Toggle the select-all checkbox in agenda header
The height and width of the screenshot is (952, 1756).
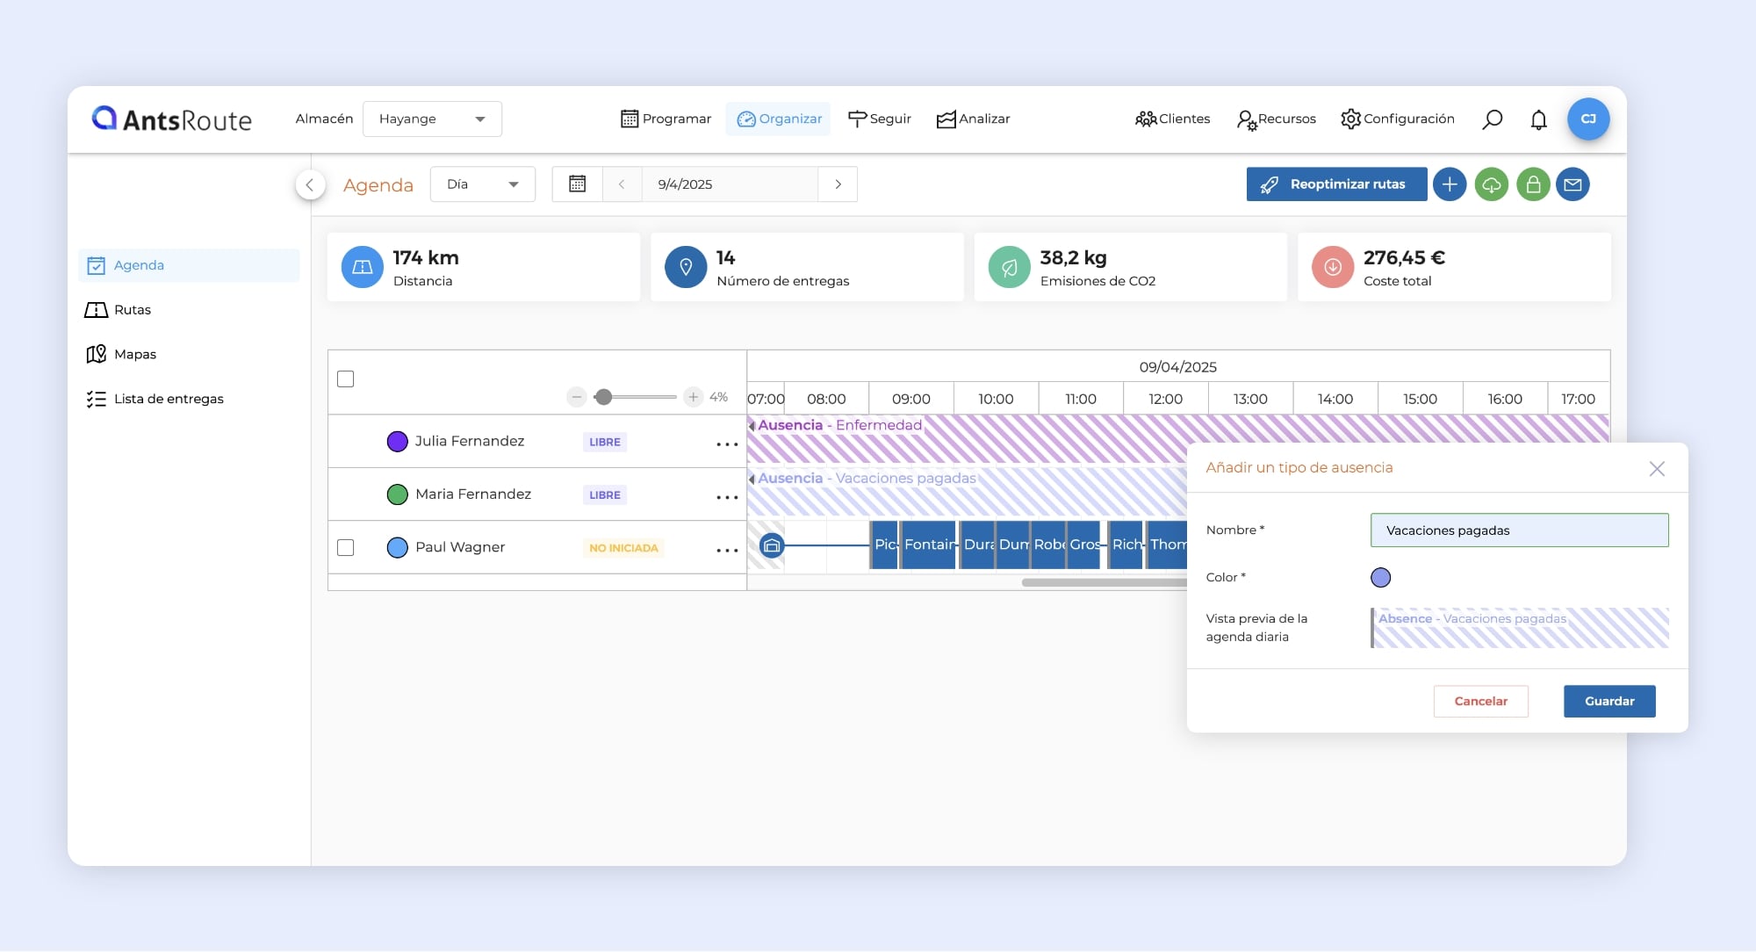[346, 379]
